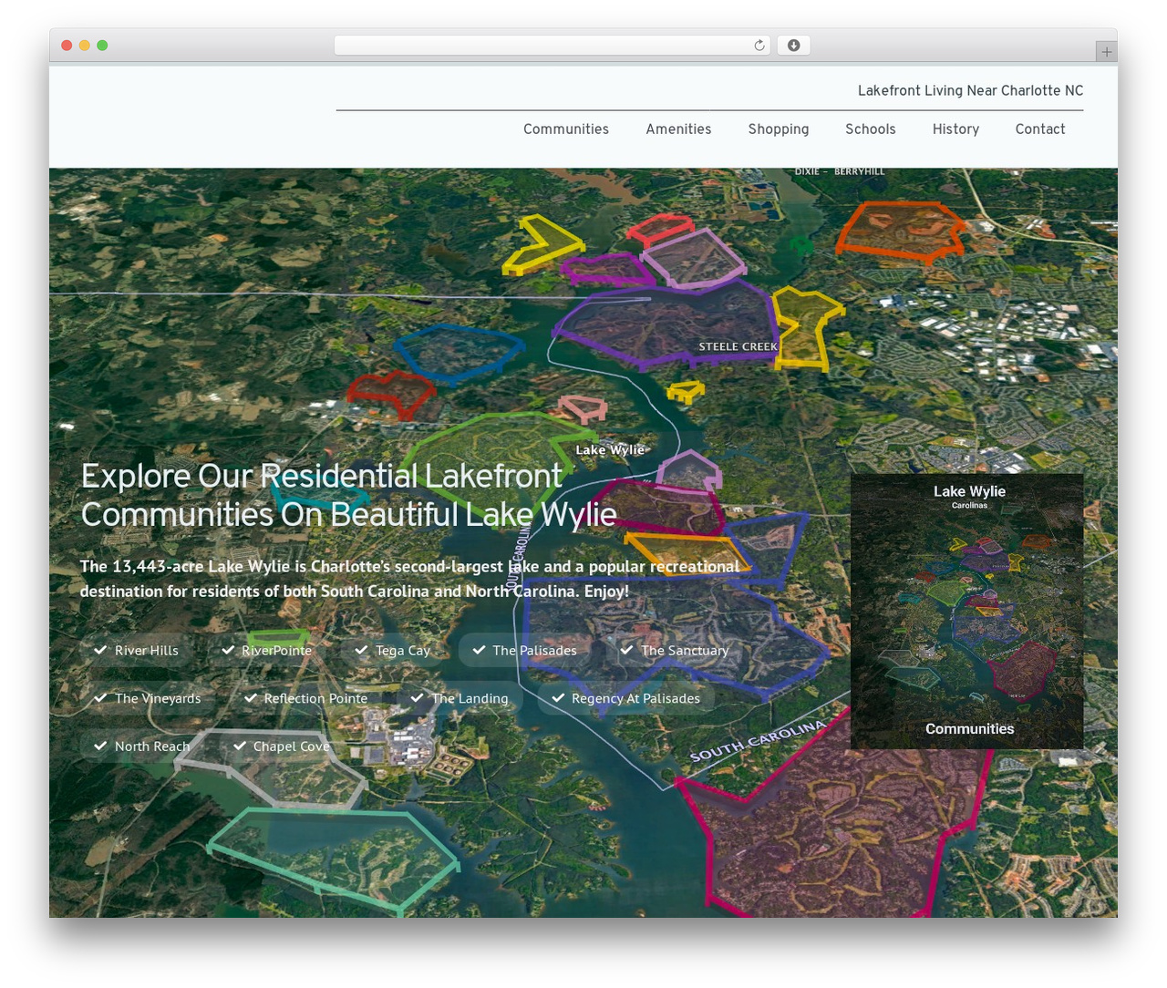Click the 'Lakefront Living Near Charlotte NC' tagline
Image resolution: width=1167 pixels, height=988 pixels.
click(x=971, y=91)
